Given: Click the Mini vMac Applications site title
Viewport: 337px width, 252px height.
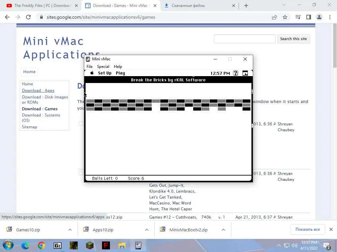Looking at the screenshot, I should [62, 48].
